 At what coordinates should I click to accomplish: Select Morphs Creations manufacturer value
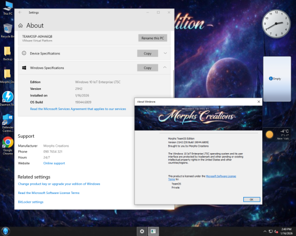click(x=56, y=146)
